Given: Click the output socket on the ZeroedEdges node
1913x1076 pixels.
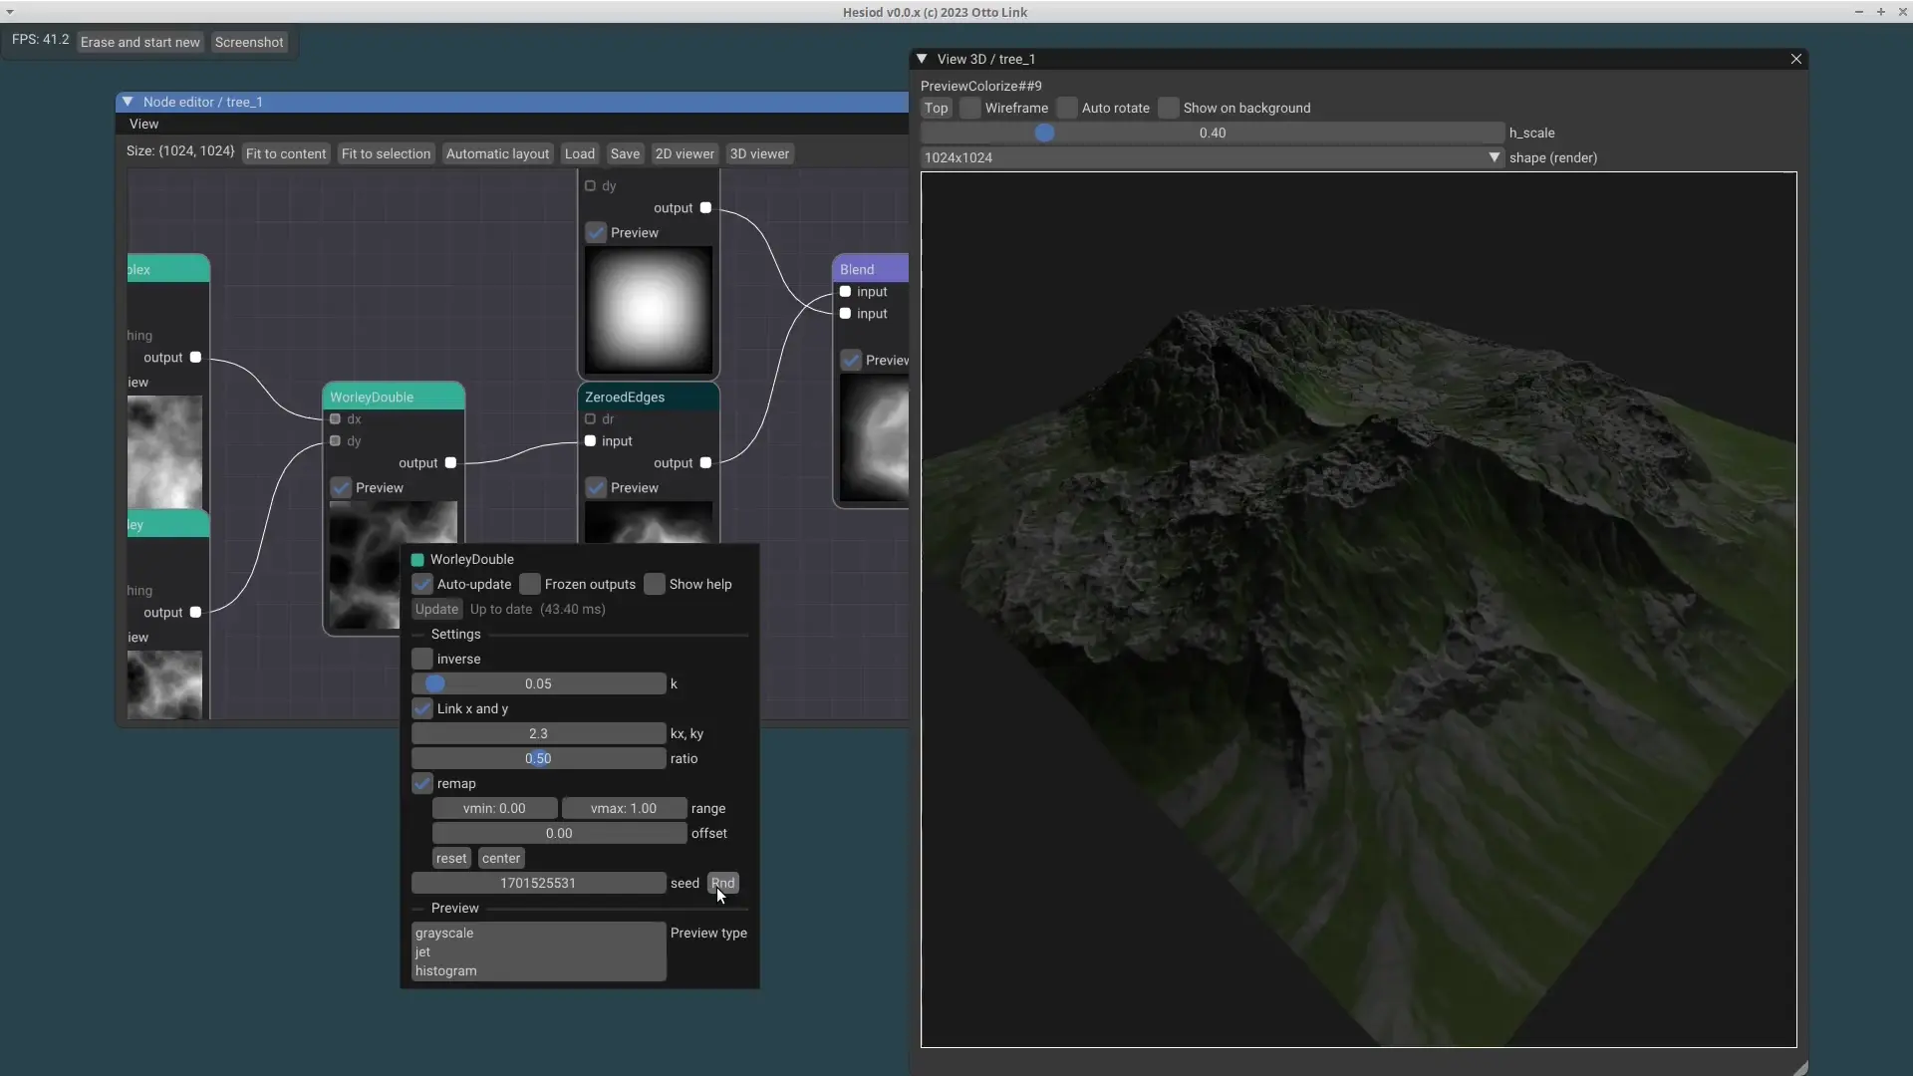Looking at the screenshot, I should [706, 462].
